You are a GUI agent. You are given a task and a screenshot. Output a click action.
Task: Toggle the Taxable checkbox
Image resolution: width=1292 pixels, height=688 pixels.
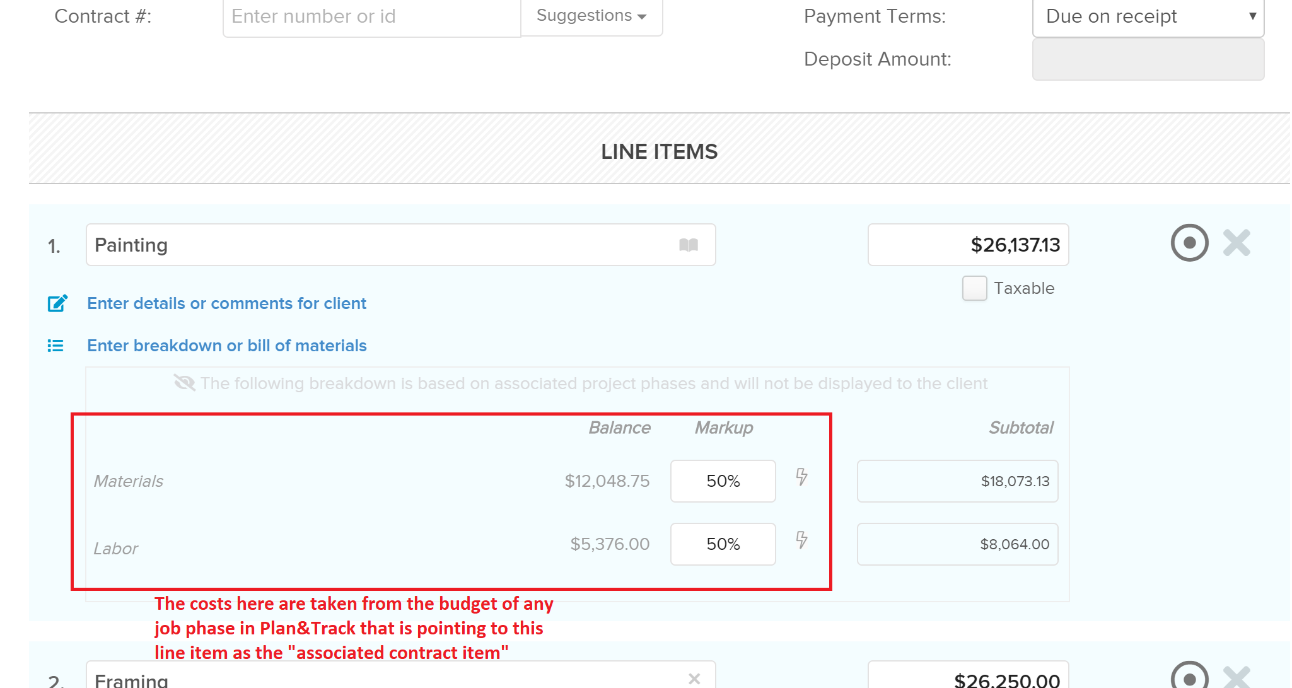point(974,288)
